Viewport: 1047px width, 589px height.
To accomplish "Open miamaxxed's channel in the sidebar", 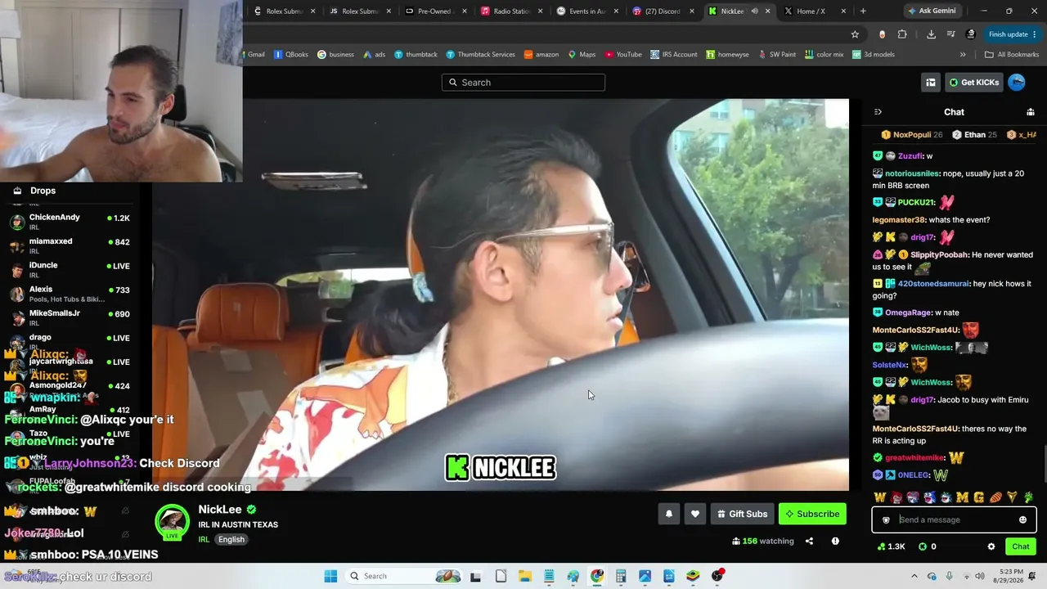I will pyautogui.click(x=70, y=245).
